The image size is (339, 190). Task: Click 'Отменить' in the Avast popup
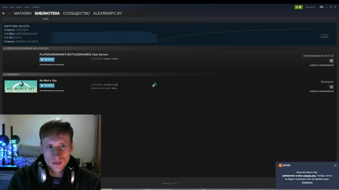(x=307, y=182)
